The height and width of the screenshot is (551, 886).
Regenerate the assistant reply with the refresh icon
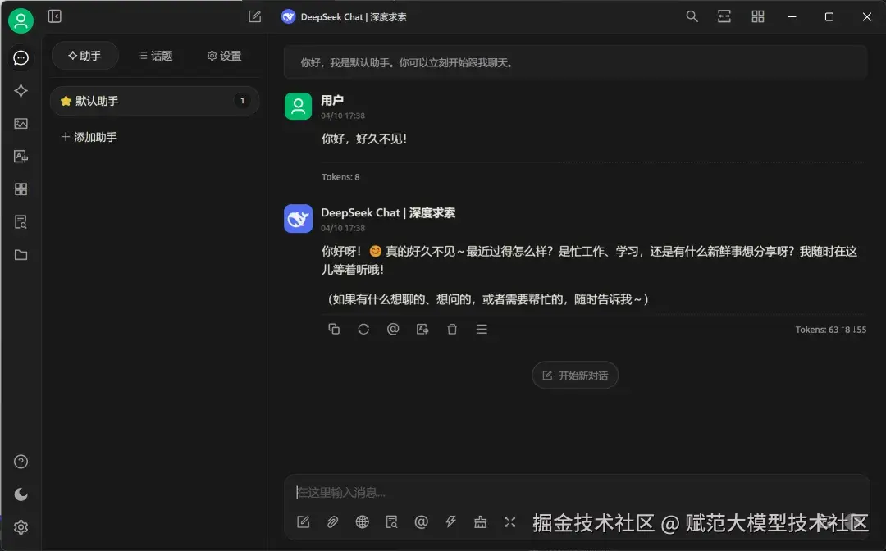363,329
